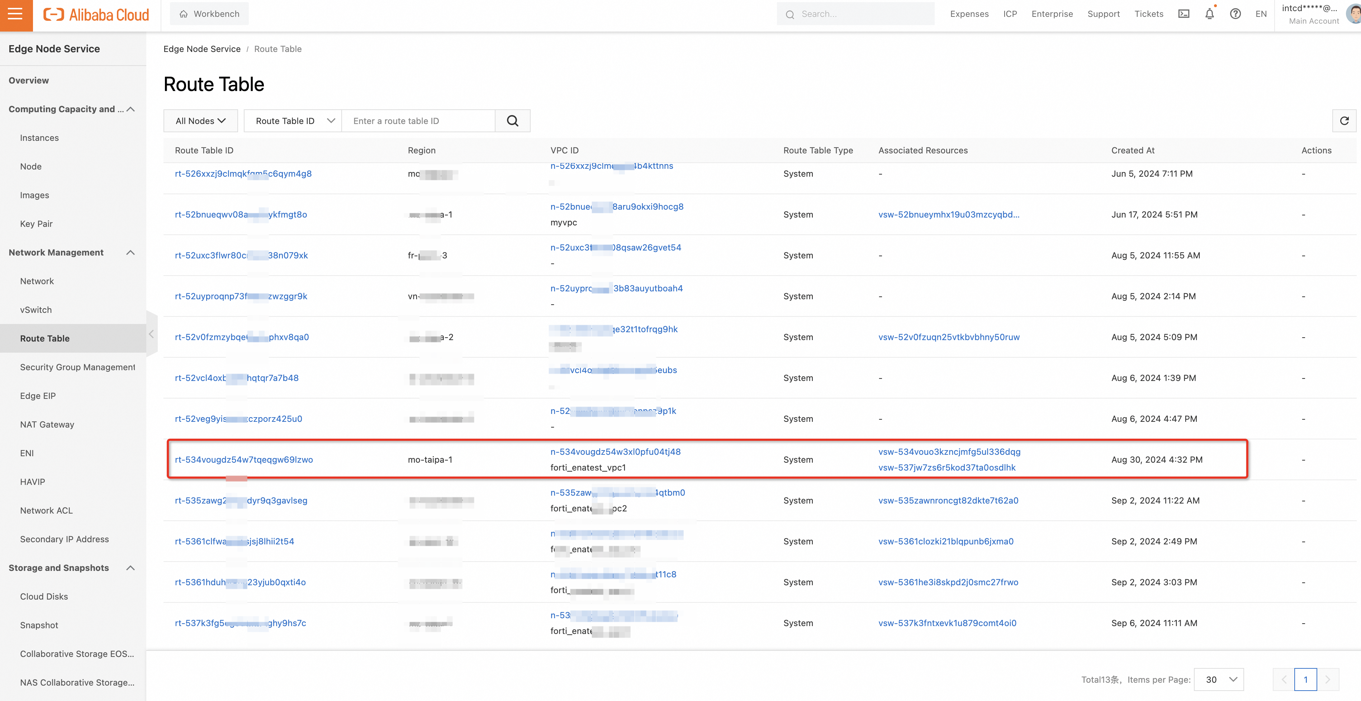Click the Edge Node Service breadcrumb

coord(202,49)
